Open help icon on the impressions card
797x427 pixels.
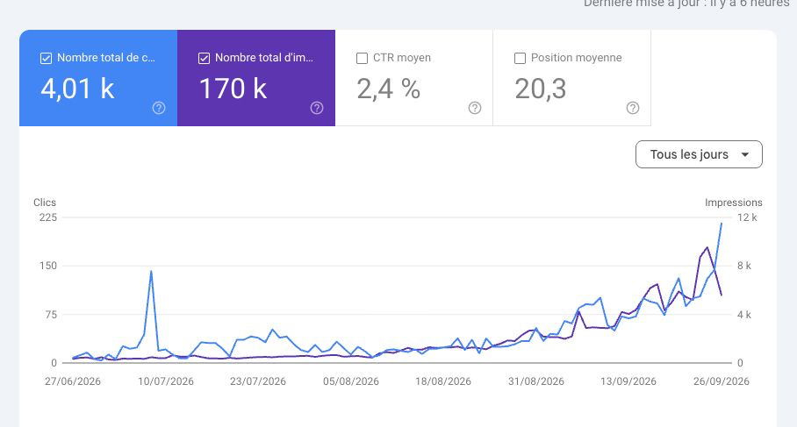(317, 108)
